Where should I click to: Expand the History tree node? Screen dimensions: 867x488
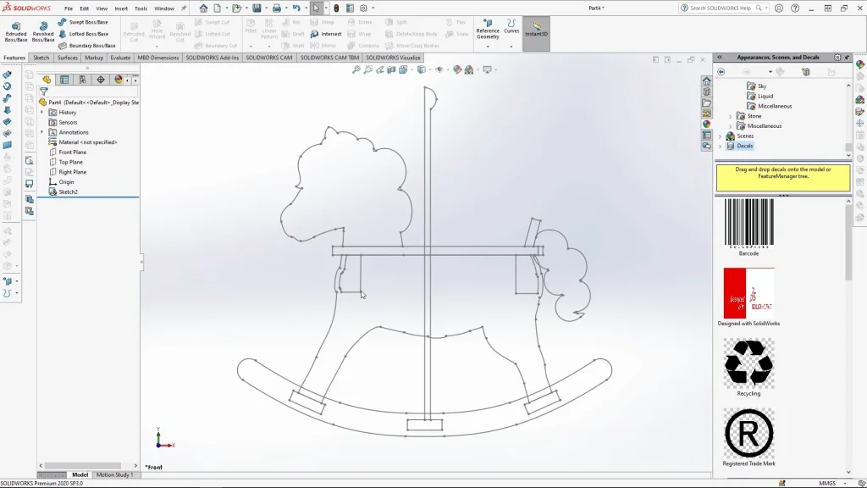tap(42, 113)
